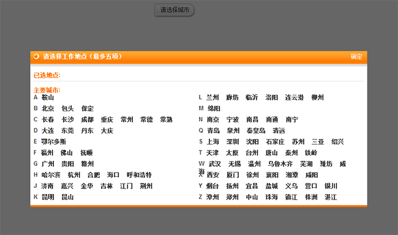Viewport: 398px width, 235px height.
Task: Select the city 江门
Action: [126, 186]
